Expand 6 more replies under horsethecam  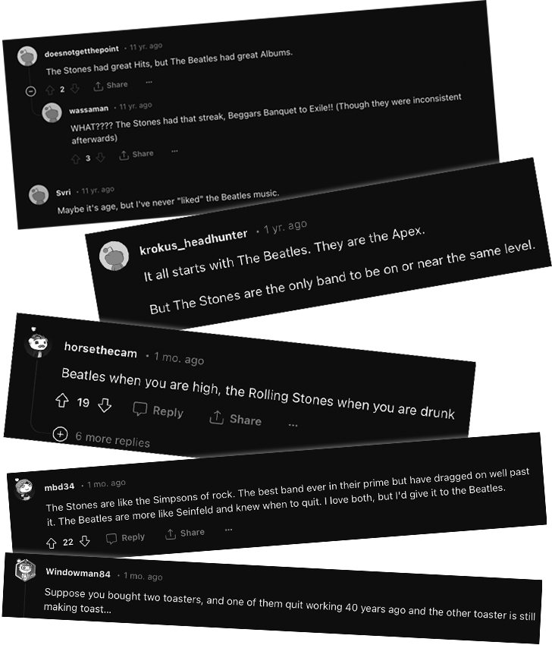point(102,438)
